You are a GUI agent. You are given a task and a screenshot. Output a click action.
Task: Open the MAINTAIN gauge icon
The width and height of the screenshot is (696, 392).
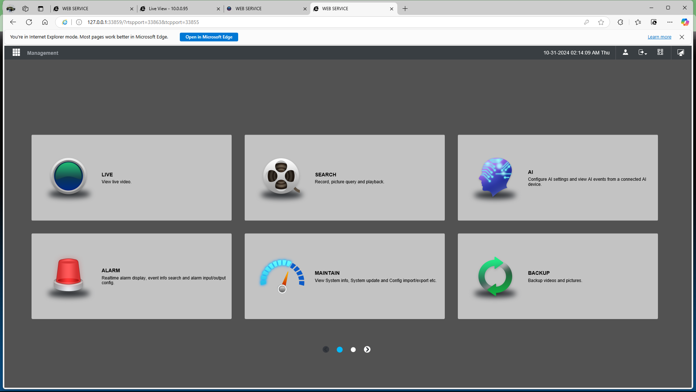(282, 276)
